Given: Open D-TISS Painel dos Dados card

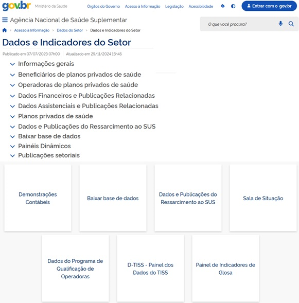Looking at the screenshot, I should coord(150,269).
